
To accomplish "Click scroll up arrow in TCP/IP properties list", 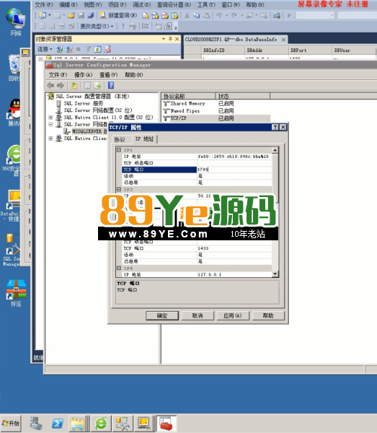I will (275, 150).
